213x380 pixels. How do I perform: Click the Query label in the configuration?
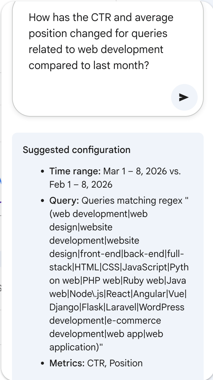(x=61, y=200)
